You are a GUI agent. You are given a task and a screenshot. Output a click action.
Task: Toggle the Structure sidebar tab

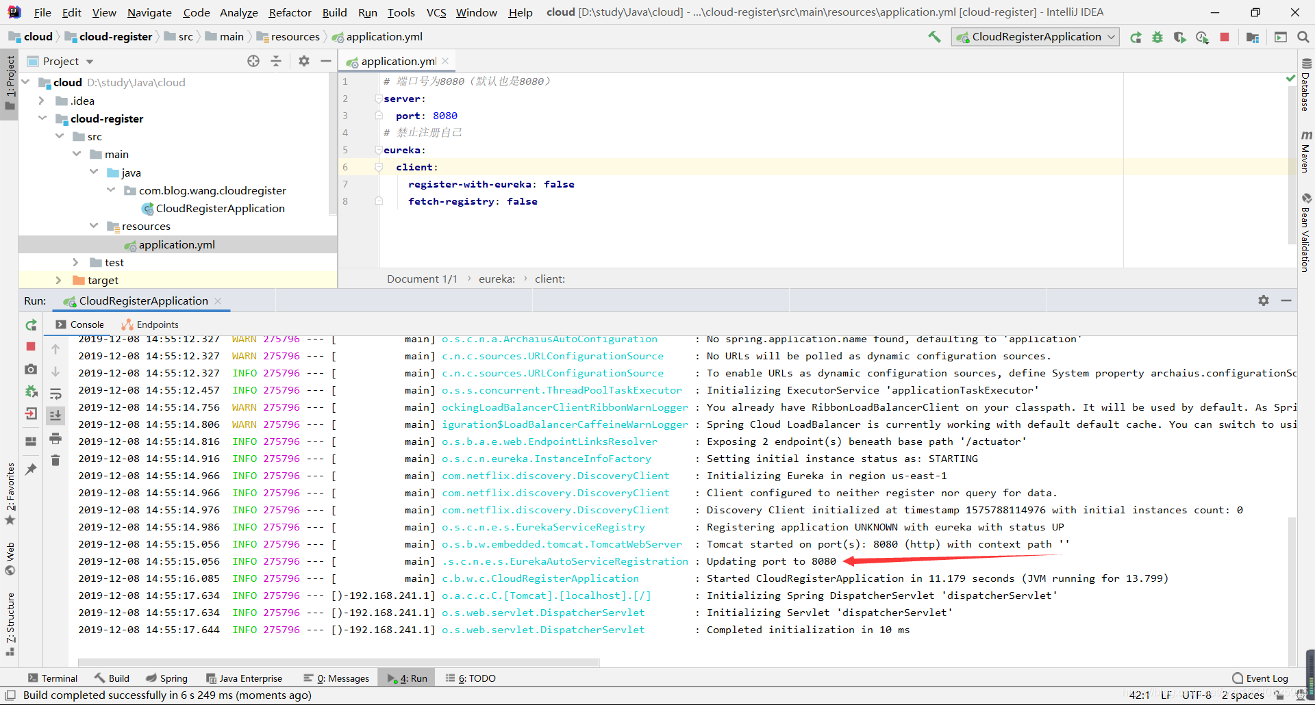pos(10,624)
